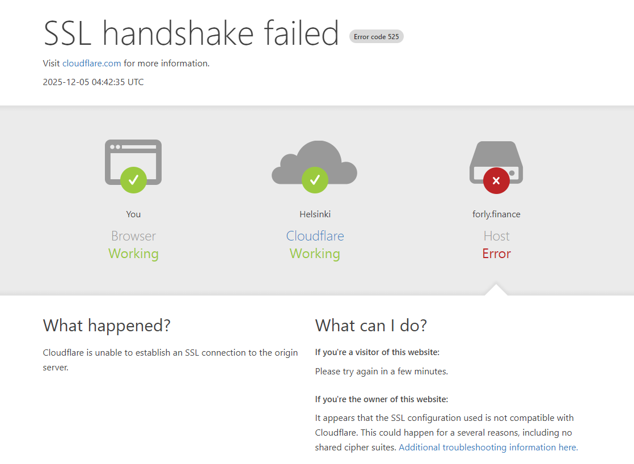Click the green checkmark on the browser icon
Image resolution: width=634 pixels, height=464 pixels.
pos(133,180)
